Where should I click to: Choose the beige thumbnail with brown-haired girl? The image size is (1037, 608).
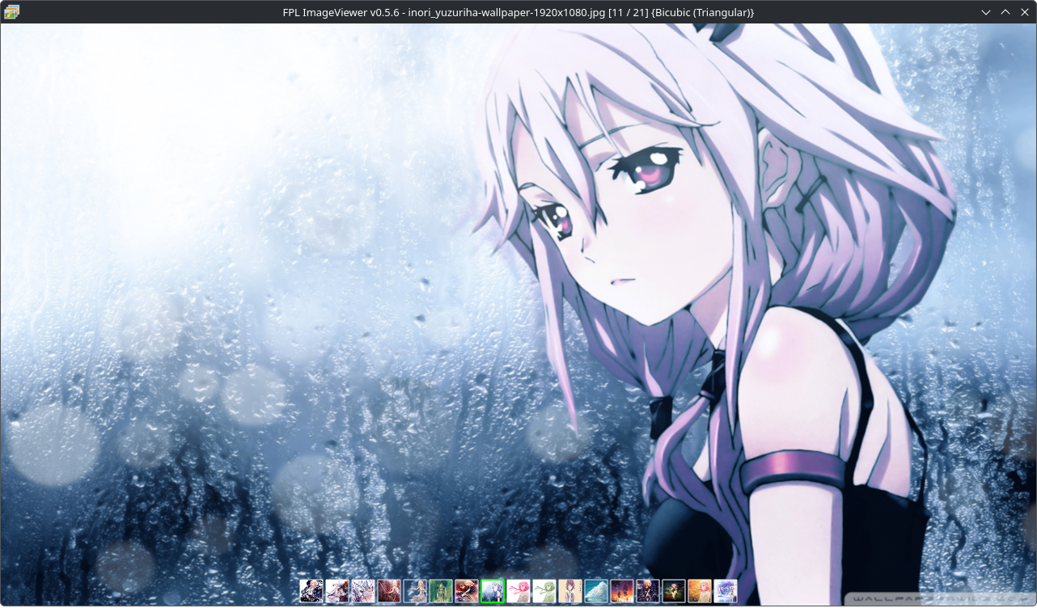(x=570, y=591)
